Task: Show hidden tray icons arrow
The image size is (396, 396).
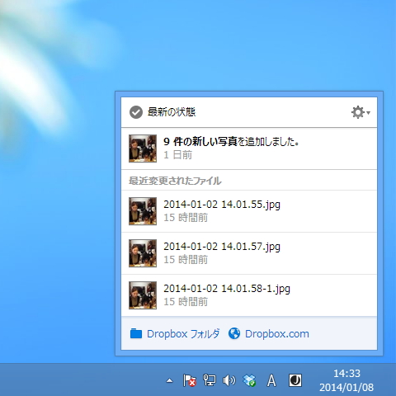Action: (170, 381)
